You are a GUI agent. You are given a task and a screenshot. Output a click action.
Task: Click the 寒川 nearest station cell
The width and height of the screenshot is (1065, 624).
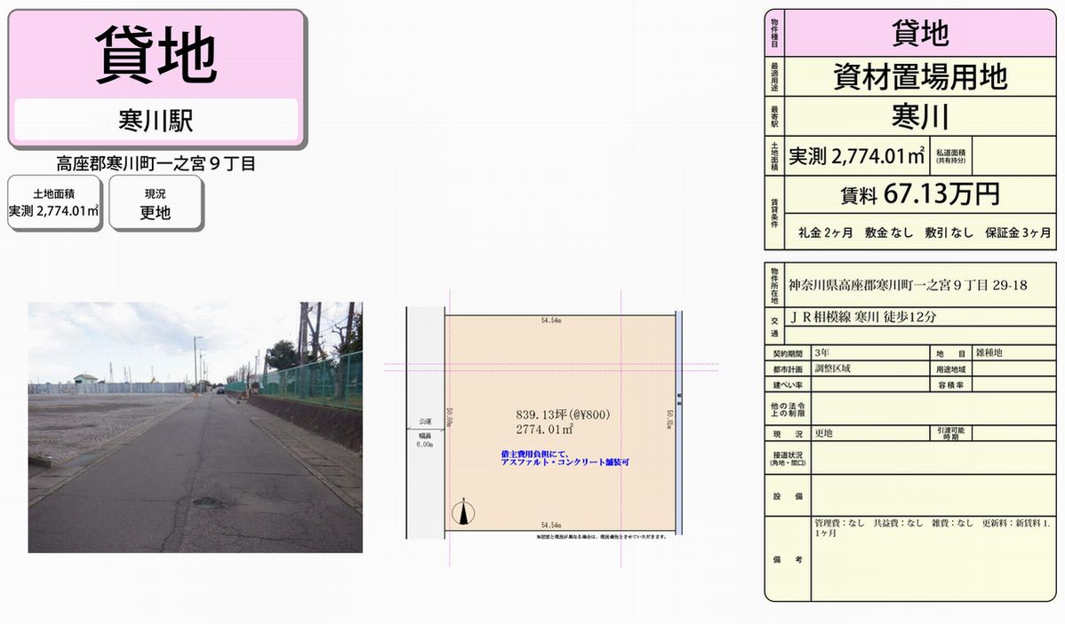920,116
